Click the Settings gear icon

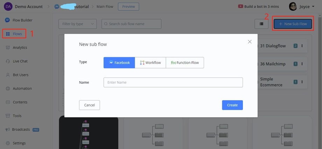(x=8, y=143)
